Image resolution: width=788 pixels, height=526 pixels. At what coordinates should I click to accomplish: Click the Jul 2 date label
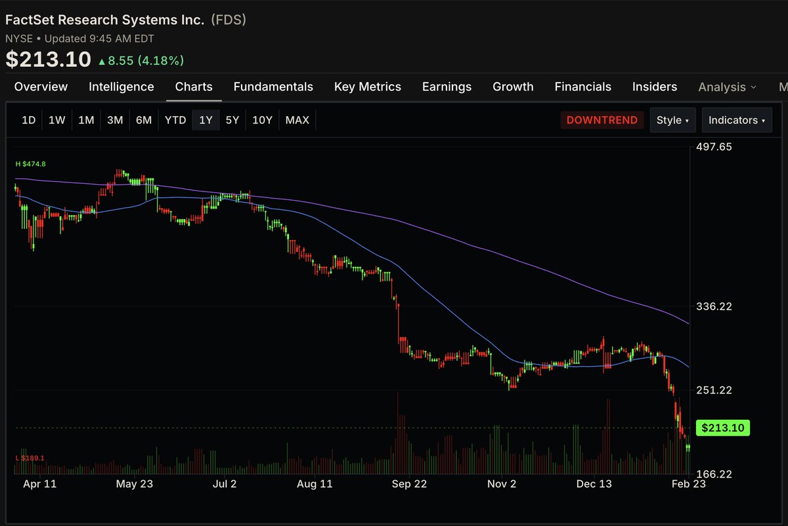(x=225, y=484)
